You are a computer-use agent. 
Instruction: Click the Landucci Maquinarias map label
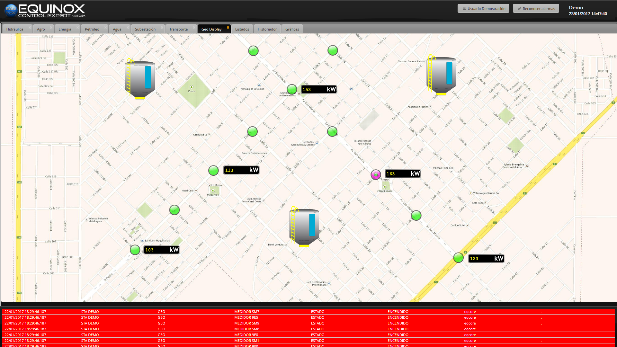(x=157, y=240)
